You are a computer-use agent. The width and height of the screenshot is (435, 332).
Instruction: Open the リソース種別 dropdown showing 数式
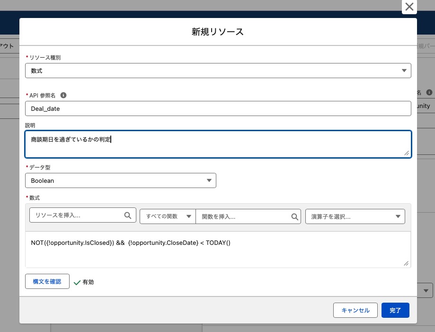point(218,71)
